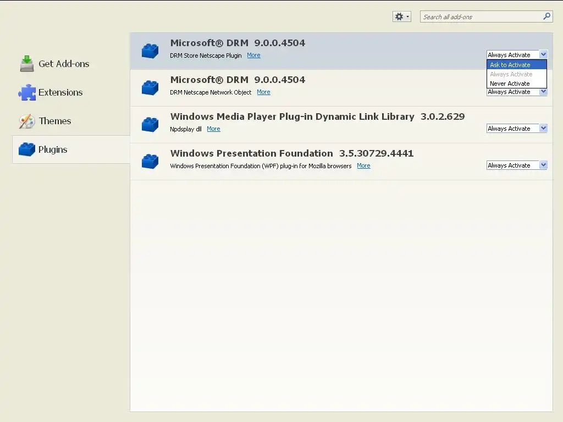Click the DRM Store Netscape Plugin brick icon
This screenshot has width=563, height=422.
coord(150,51)
